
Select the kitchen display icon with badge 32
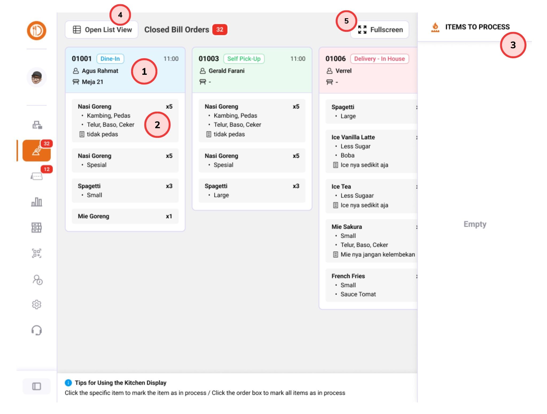pyautogui.click(x=37, y=151)
